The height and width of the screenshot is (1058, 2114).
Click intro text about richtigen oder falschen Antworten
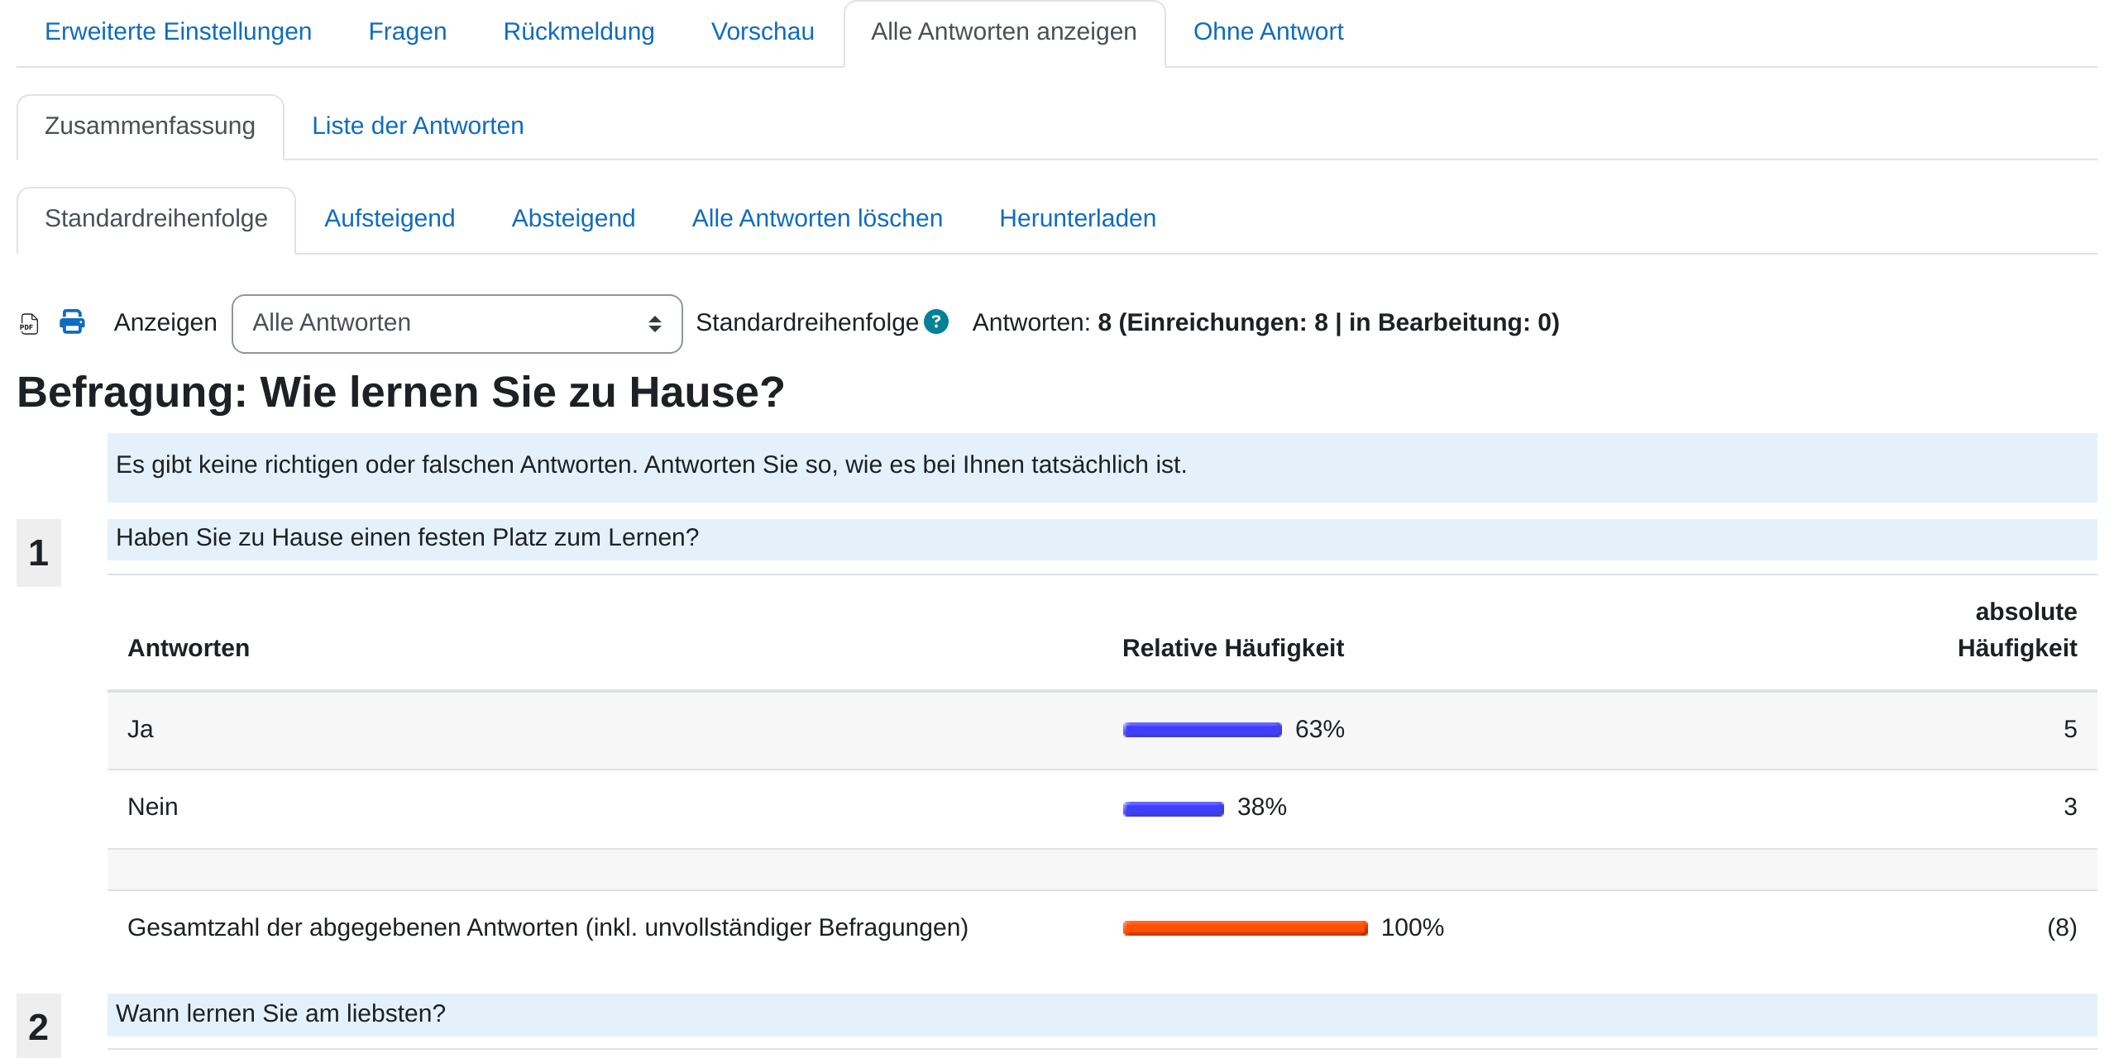[x=651, y=465]
